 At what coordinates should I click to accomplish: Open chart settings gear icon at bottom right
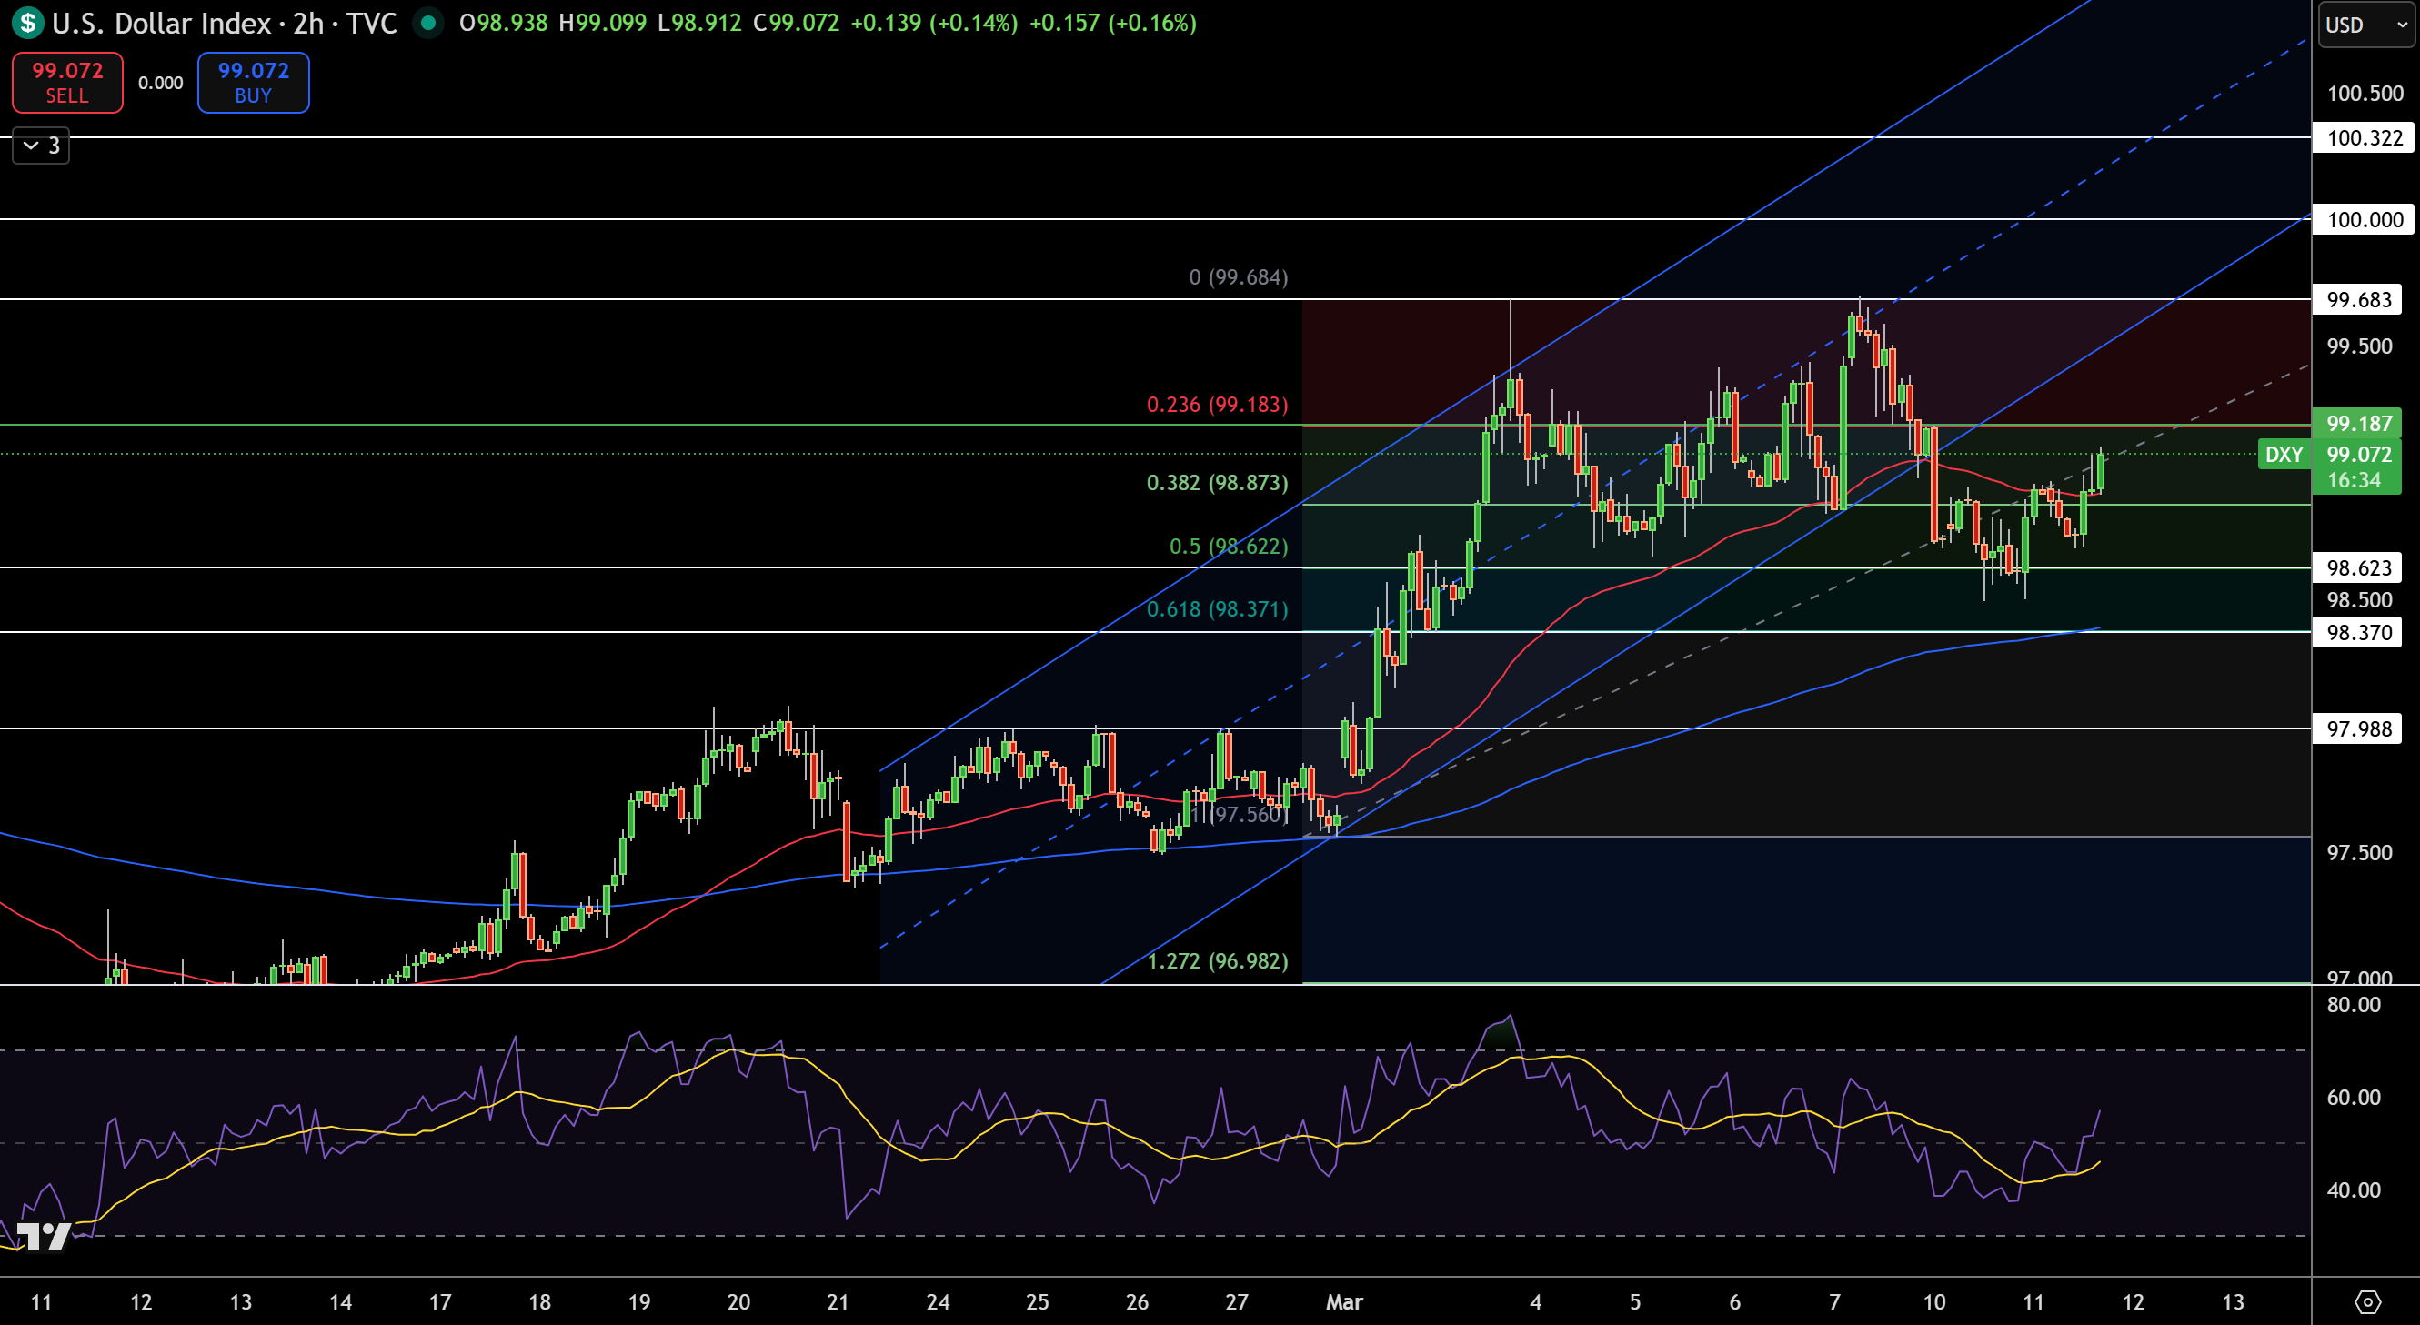click(2367, 1301)
